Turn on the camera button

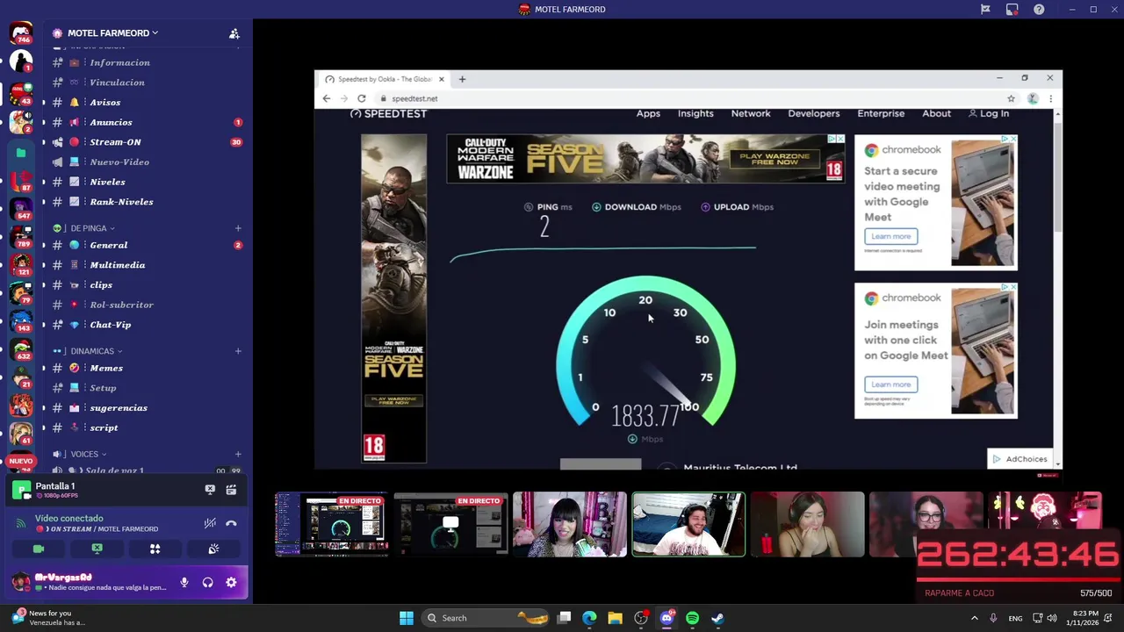(x=39, y=549)
